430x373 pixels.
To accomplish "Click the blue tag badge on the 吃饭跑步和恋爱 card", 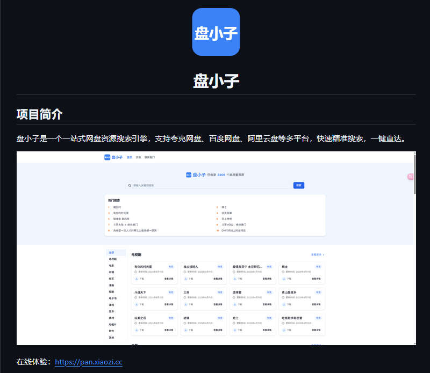I will click(x=318, y=318).
